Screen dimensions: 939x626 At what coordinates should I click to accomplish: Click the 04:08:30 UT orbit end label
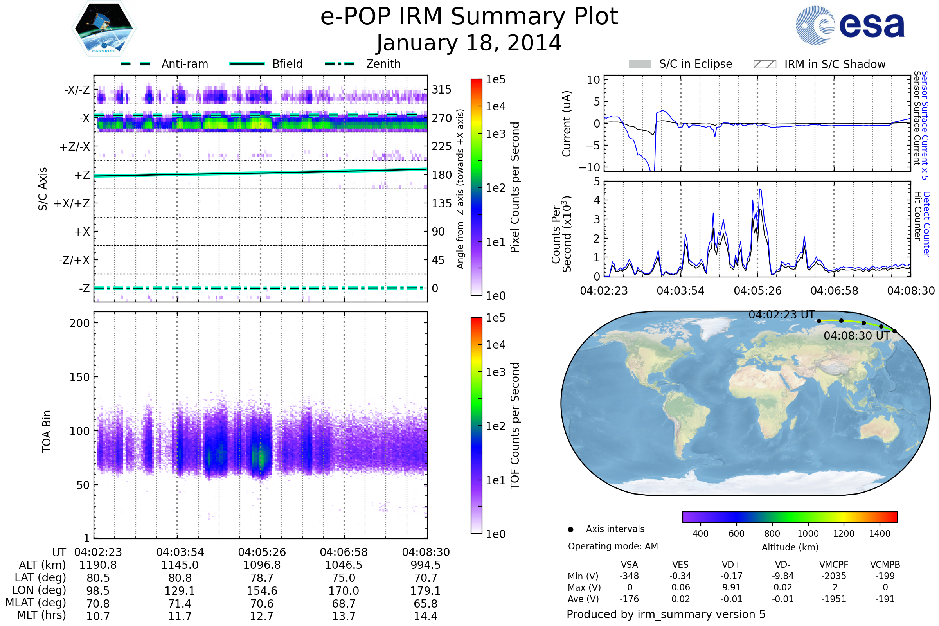point(857,336)
